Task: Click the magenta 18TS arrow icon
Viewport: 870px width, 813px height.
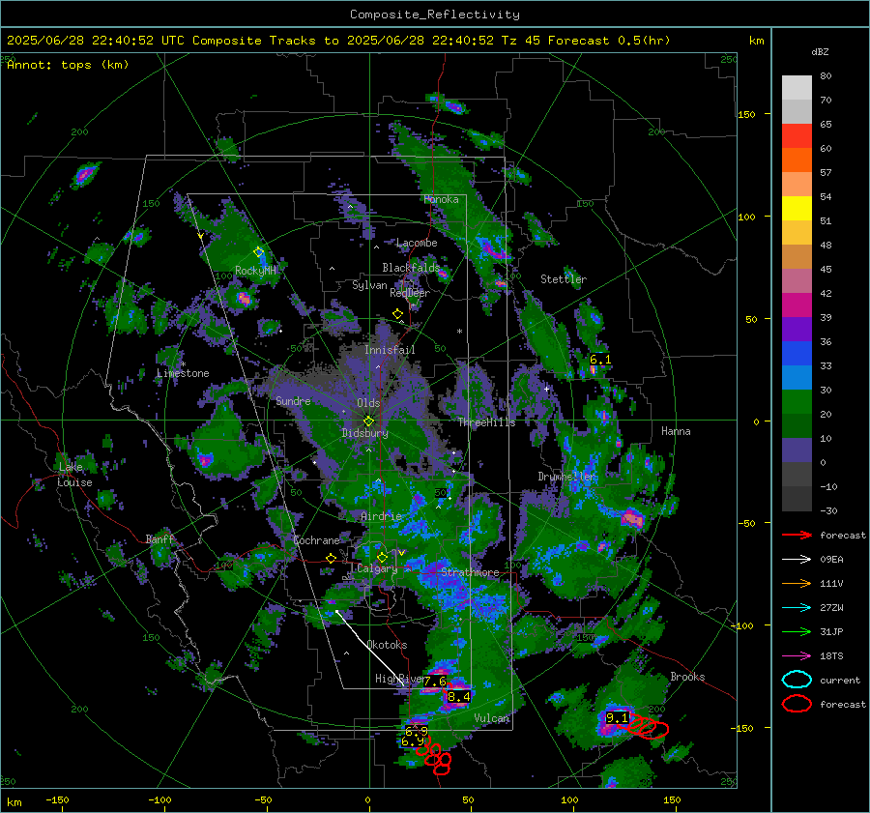Action: pos(797,656)
